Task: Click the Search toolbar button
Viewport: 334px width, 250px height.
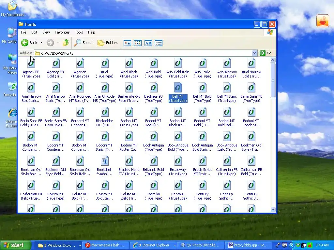Action: pyautogui.click(x=84, y=43)
